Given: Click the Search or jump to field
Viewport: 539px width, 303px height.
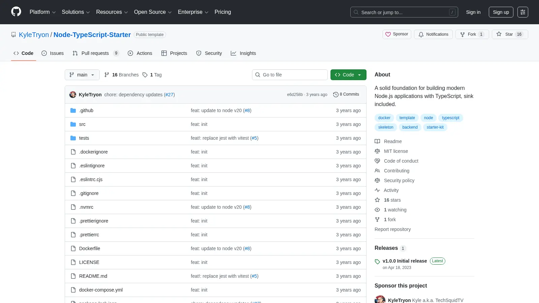Looking at the screenshot, I should 404,12.
